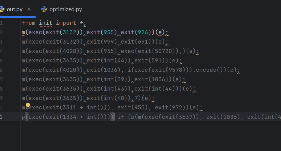281x151 pixels.
Task: Open the yellow lightbulb quick-fix suggestions
Action: pos(28,106)
